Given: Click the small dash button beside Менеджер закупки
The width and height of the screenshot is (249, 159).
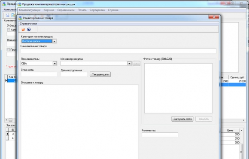Looking at the screenshot, I should [137, 64].
